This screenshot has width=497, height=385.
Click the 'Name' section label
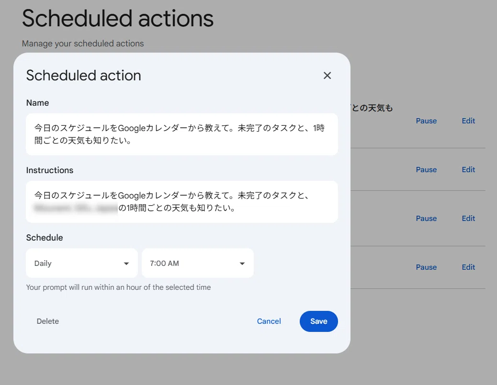pos(37,103)
